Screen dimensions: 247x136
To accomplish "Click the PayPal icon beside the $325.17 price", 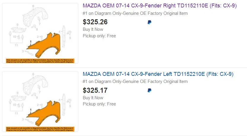I will [149, 90].
